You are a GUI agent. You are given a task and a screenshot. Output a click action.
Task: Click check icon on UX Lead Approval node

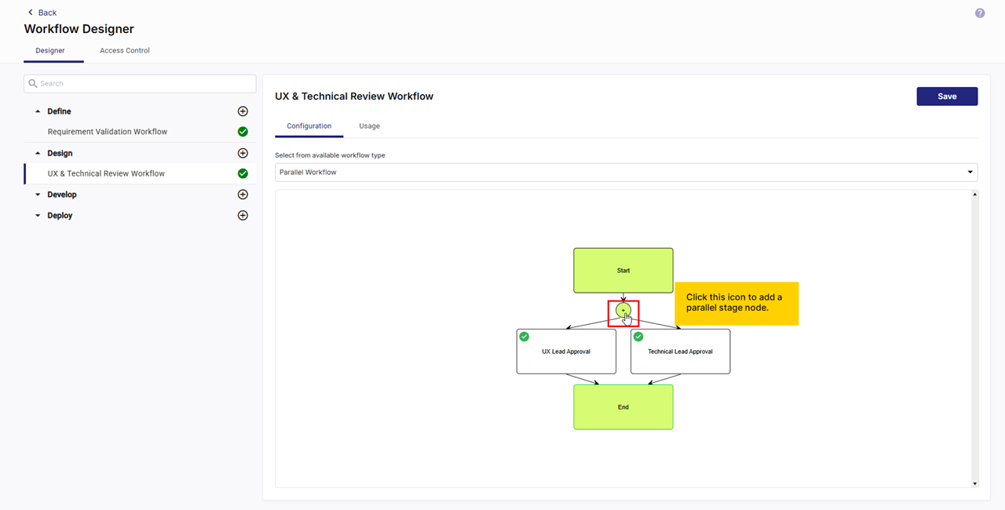[x=524, y=337]
